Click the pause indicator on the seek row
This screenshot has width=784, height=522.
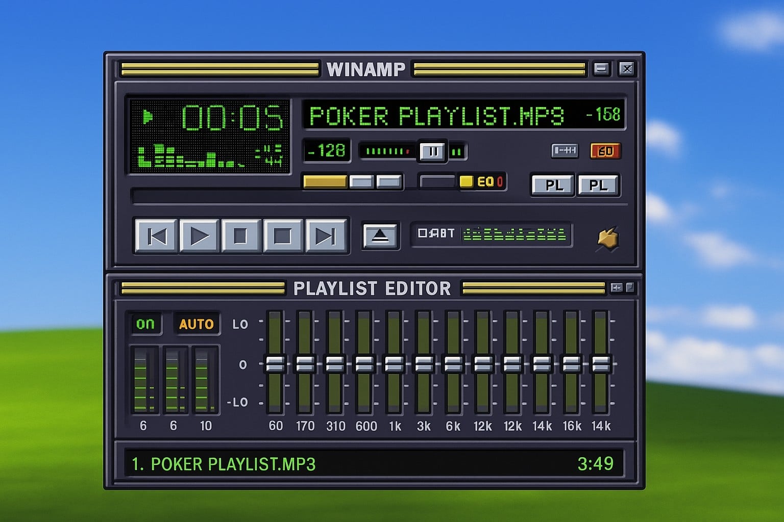(431, 151)
